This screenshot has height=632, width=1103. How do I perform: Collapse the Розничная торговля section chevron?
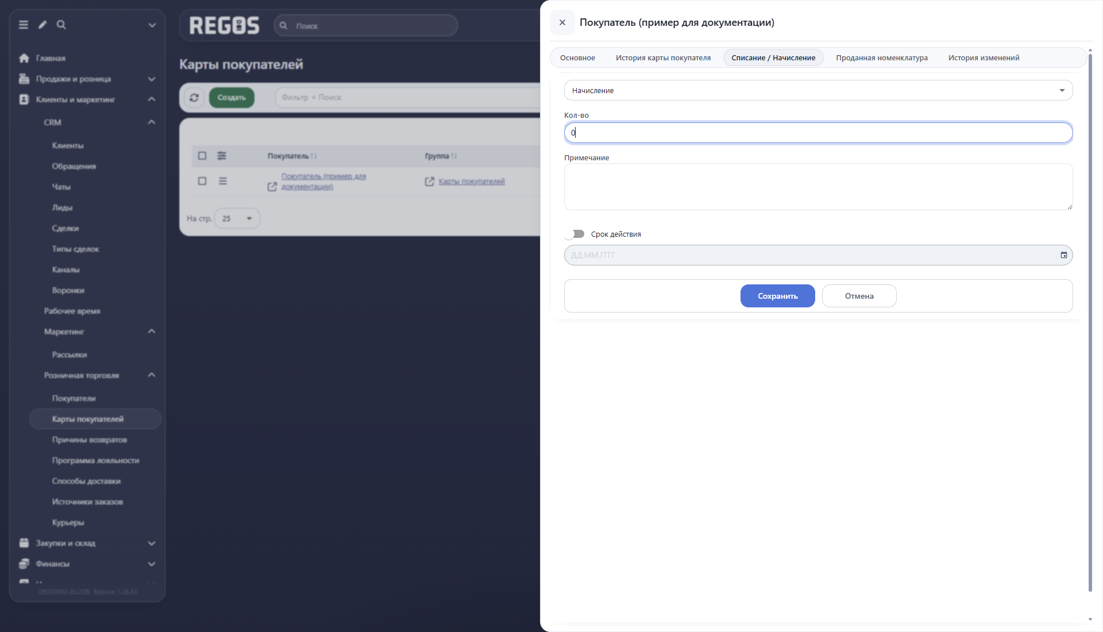point(152,375)
